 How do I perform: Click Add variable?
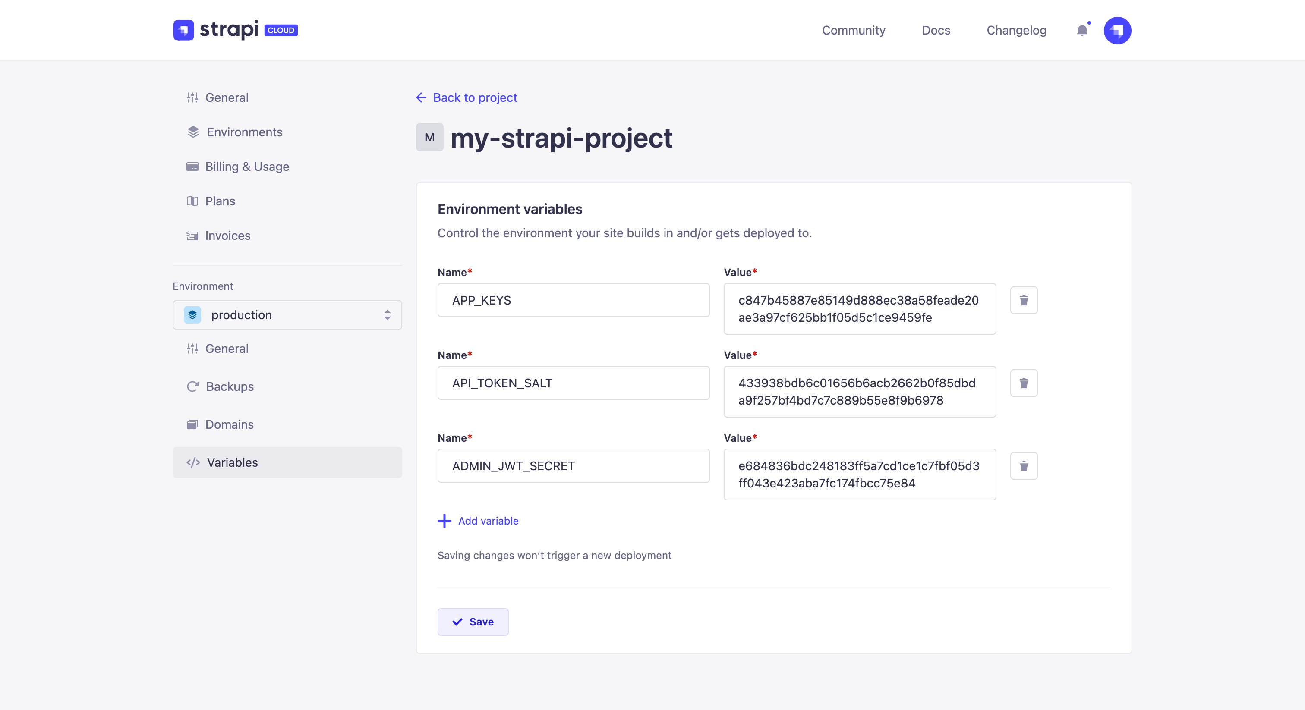pyautogui.click(x=478, y=521)
